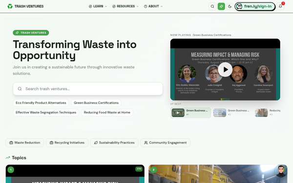Switch to Recycling Initiatives category tab
The image size is (293, 183).
click(x=67, y=142)
